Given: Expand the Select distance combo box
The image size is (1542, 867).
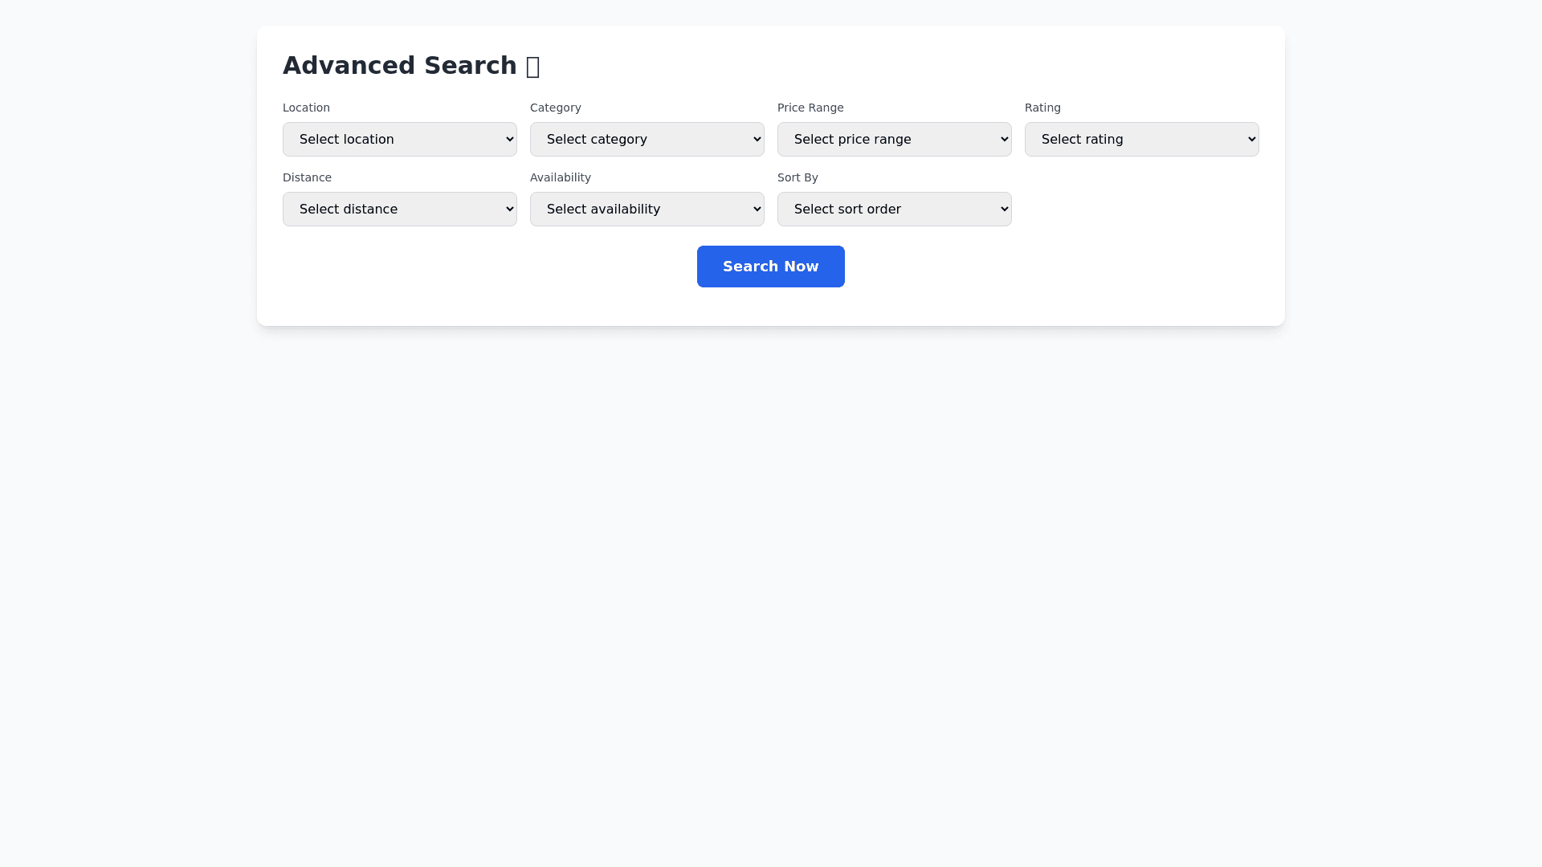Looking at the screenshot, I should pyautogui.click(x=399, y=209).
